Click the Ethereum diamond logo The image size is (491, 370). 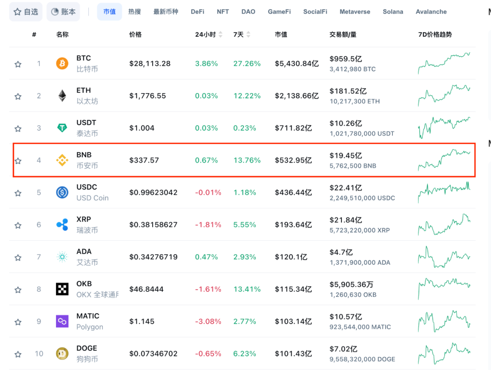pyautogui.click(x=62, y=96)
